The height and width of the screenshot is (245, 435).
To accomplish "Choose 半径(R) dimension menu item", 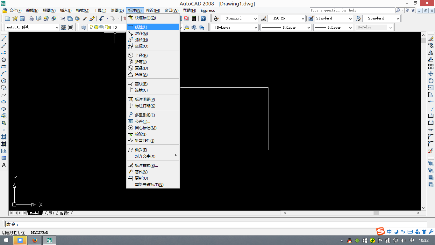I will point(153,56).
